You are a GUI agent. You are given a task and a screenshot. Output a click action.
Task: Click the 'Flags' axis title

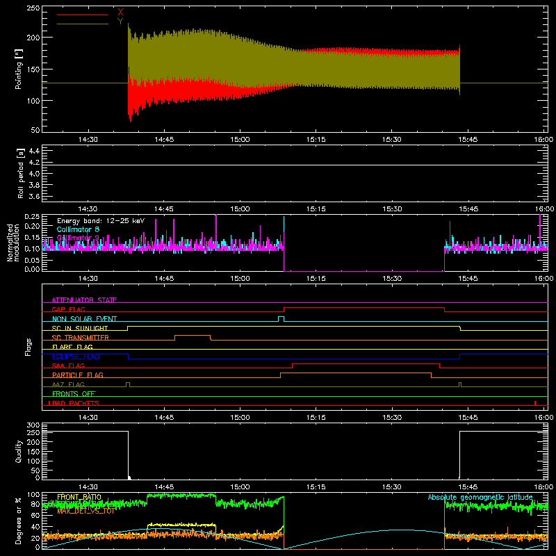point(28,347)
